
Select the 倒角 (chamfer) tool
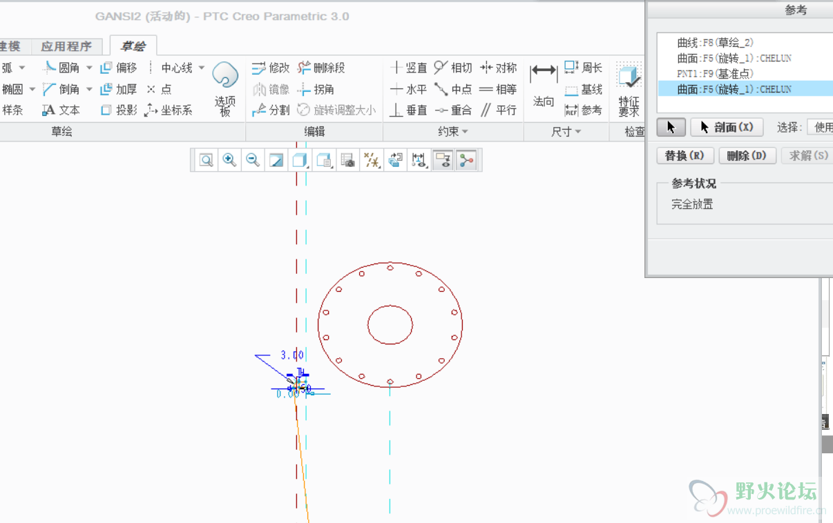click(61, 89)
